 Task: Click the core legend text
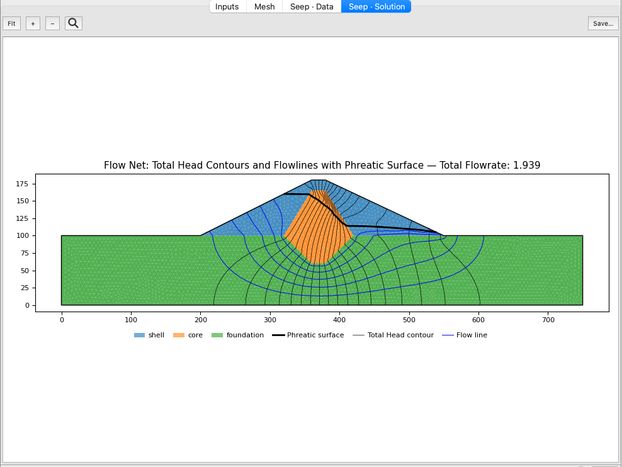[195, 335]
